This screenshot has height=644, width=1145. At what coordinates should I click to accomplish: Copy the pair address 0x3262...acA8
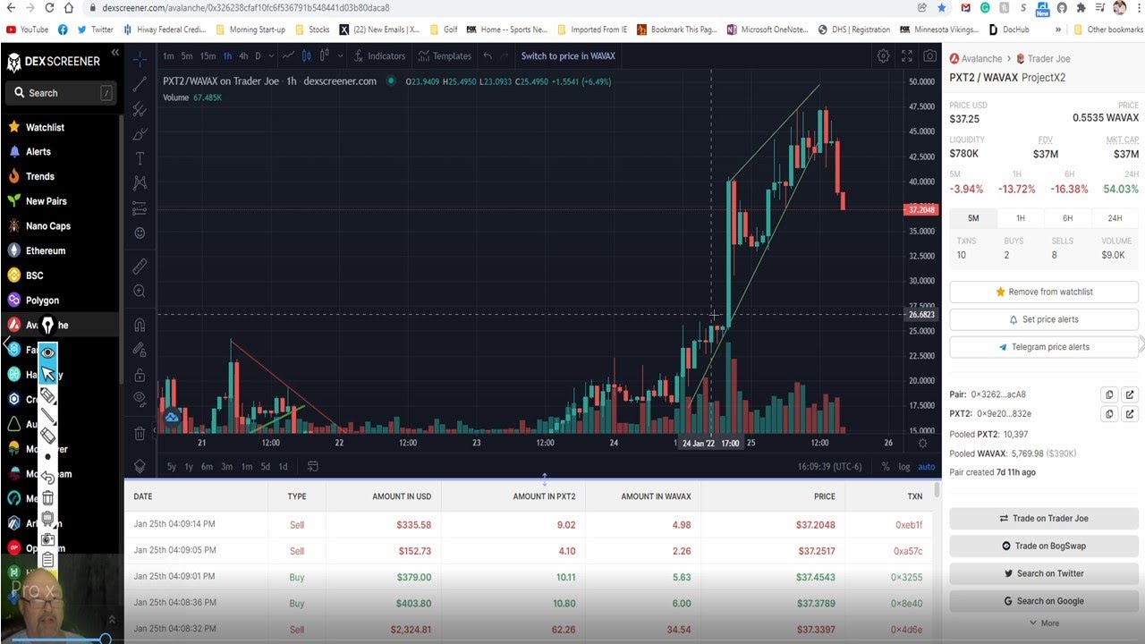tap(1109, 394)
